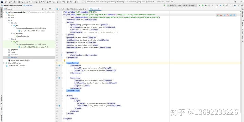Click gutter icon beside spring-boot-starter-web dependency
This screenshot has height=122, width=244.
[59, 65]
